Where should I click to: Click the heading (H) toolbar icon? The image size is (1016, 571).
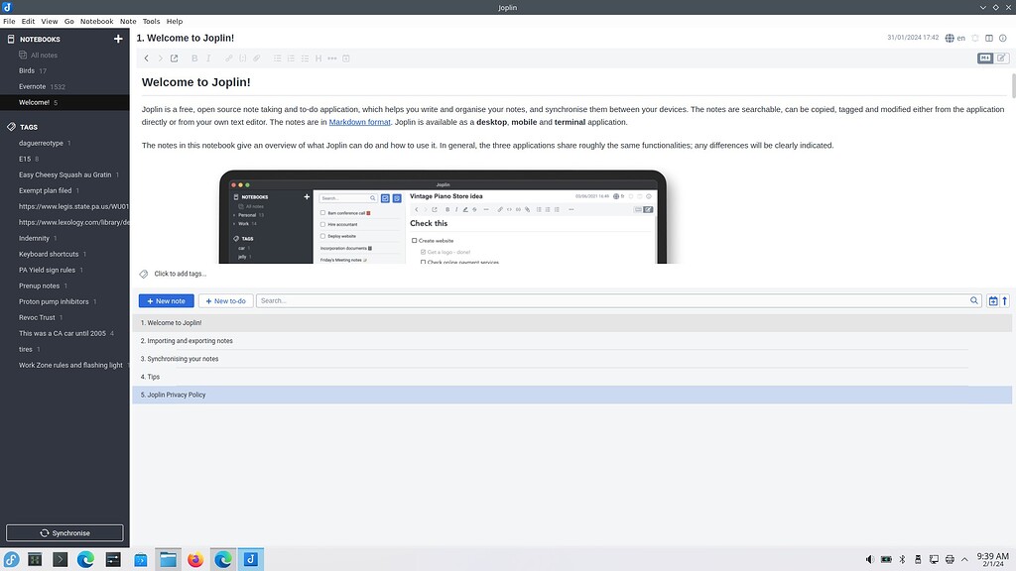(317, 58)
